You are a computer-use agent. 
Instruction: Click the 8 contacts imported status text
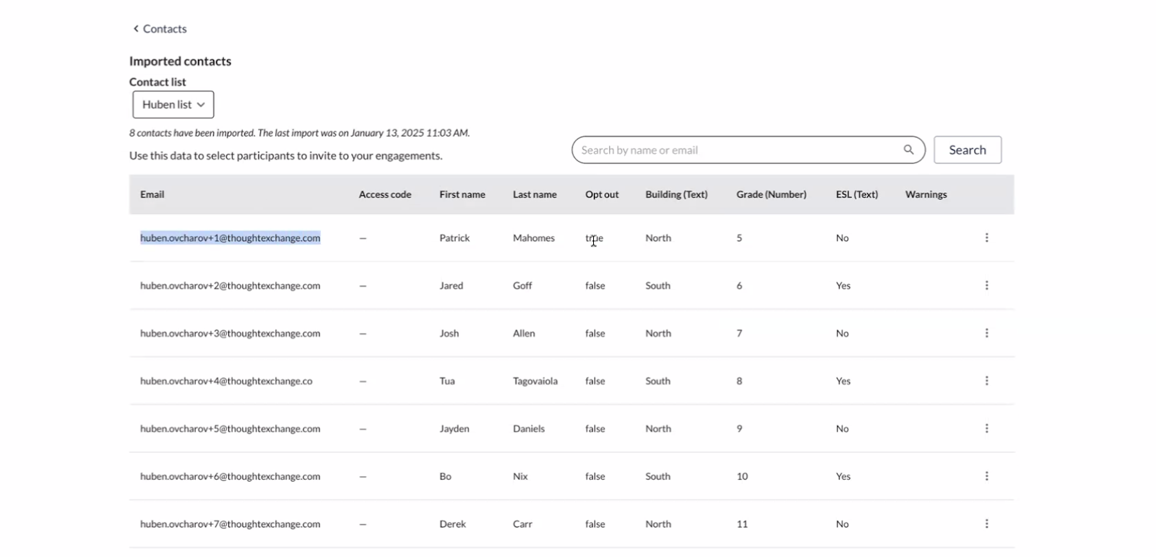pyautogui.click(x=300, y=133)
